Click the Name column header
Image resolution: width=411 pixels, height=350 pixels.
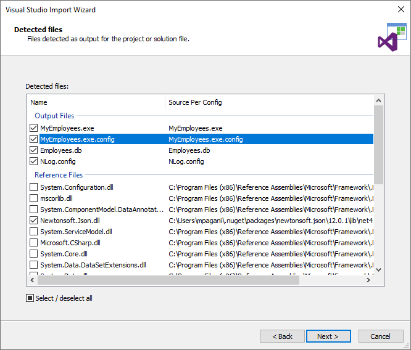click(96, 102)
